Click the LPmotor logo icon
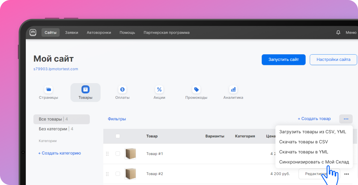This screenshot has width=358, height=185. coord(33,33)
